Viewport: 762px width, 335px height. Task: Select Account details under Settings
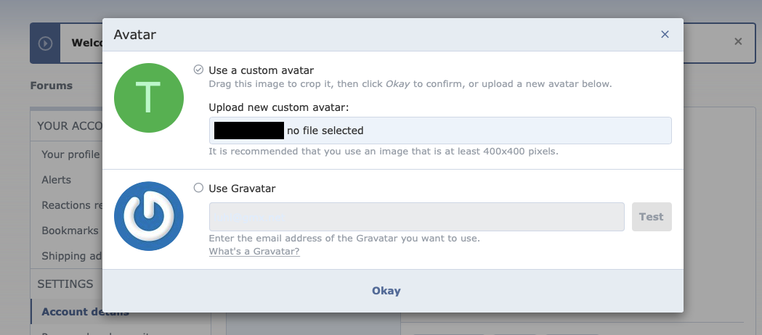pos(85,312)
